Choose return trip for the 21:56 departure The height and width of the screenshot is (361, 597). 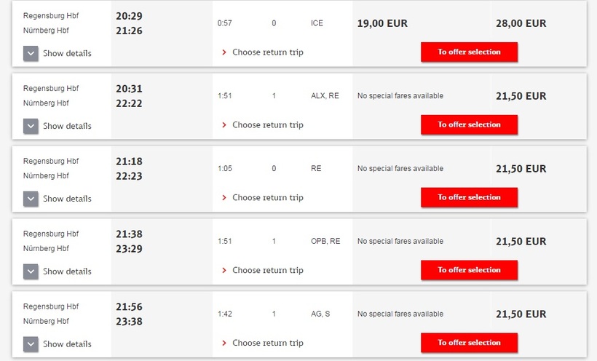(x=267, y=344)
